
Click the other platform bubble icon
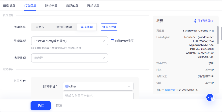pyautogui.click(x=67, y=86)
